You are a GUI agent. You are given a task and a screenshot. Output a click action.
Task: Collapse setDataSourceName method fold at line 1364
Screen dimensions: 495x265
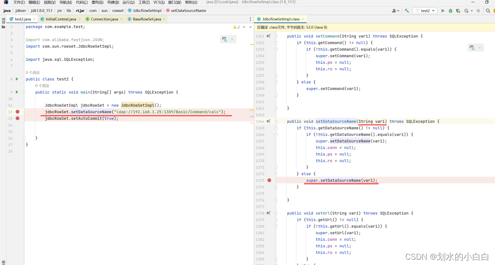pos(276,121)
